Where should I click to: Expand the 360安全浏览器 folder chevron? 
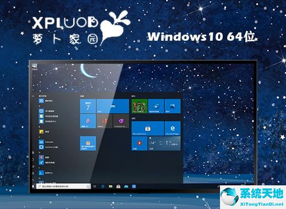pyautogui.click(x=75, y=116)
